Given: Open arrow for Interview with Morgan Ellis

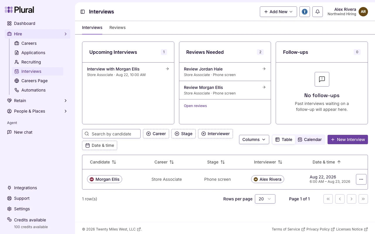Looking at the screenshot, I should (167, 69).
